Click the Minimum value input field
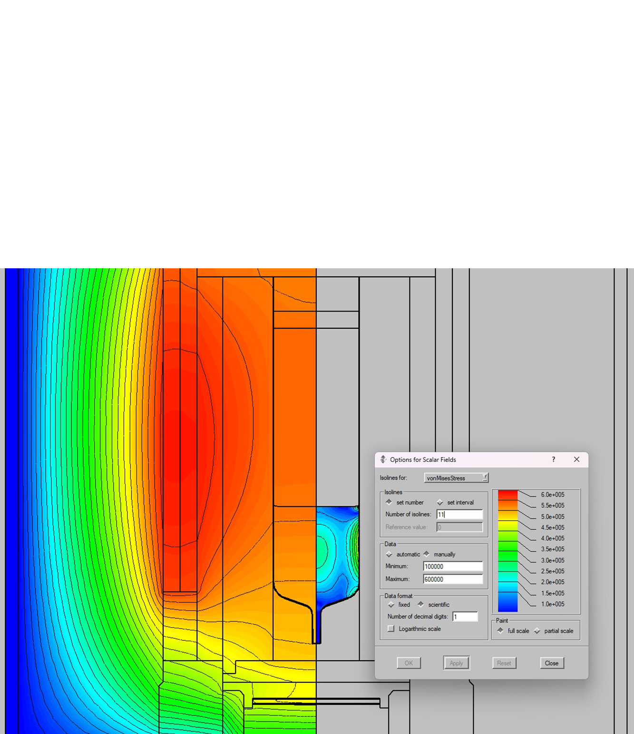 coord(452,567)
